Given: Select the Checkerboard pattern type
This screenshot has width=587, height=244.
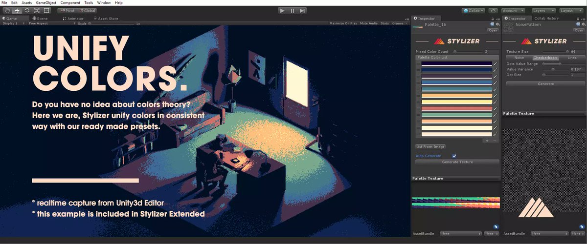Looking at the screenshot, I should click(x=545, y=58).
